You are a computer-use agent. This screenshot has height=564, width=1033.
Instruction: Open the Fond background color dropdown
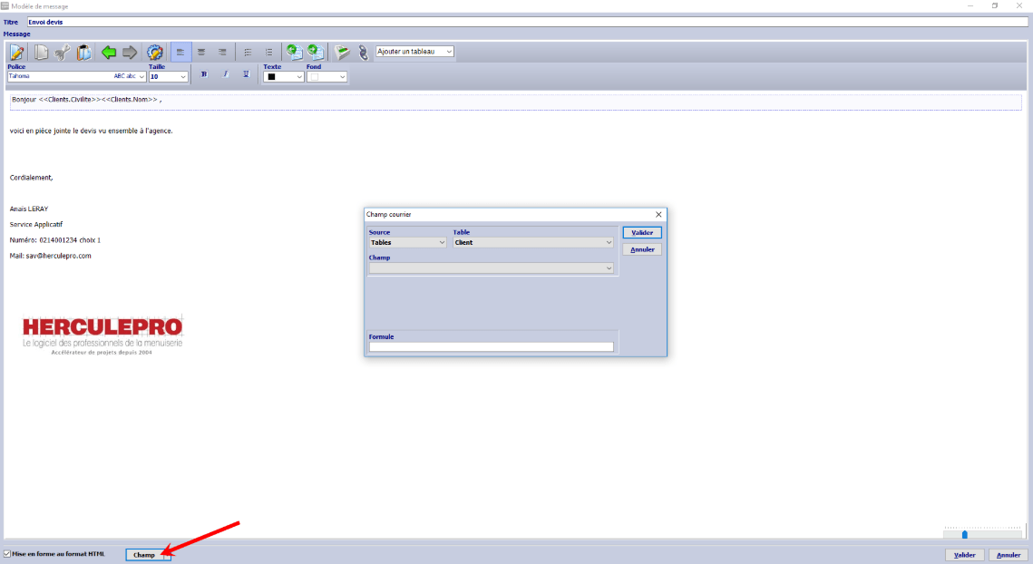(x=326, y=77)
